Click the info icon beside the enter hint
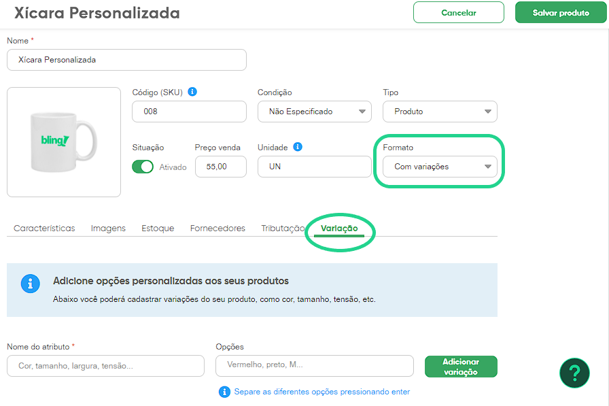This screenshot has width=609, height=406. point(224,392)
